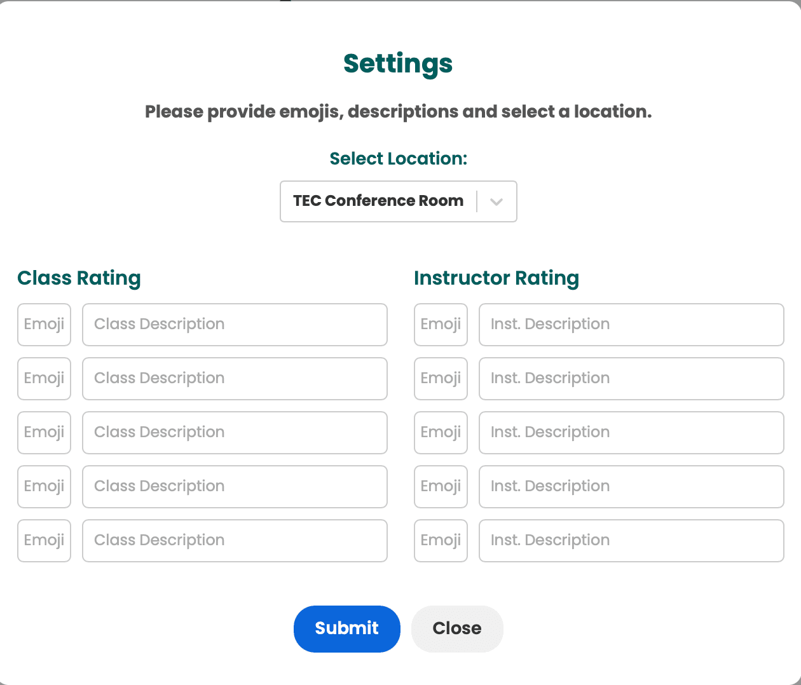Focus the third Instructor Rating emoji field
801x685 pixels.
[x=441, y=433]
